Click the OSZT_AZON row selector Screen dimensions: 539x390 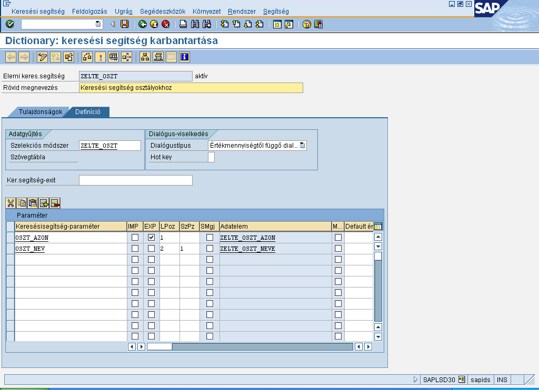click(11, 238)
